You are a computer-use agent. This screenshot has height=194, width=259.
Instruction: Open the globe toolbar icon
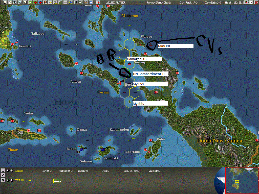pos(71,2)
